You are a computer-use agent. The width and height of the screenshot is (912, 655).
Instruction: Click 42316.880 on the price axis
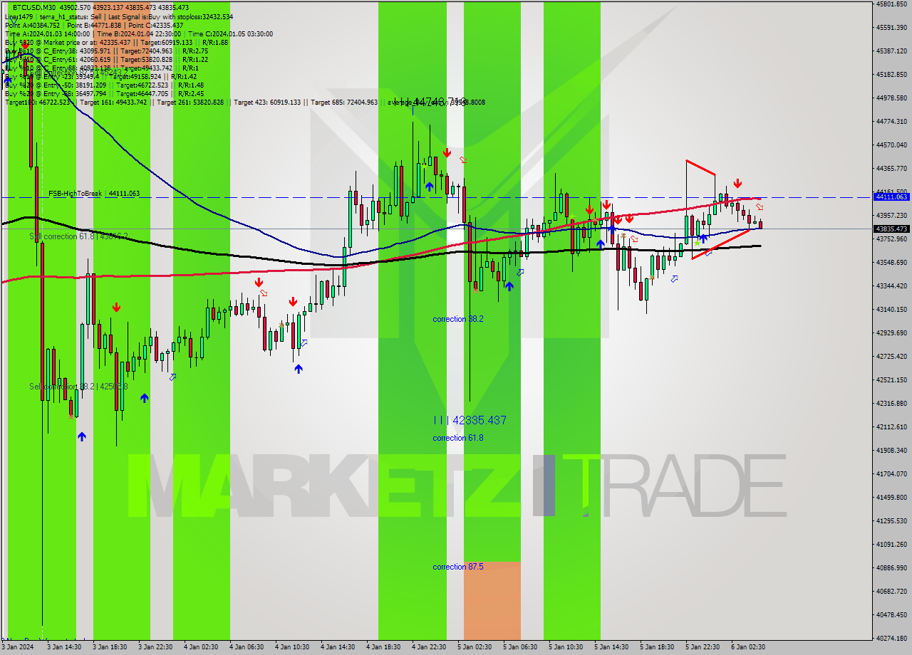(891, 403)
